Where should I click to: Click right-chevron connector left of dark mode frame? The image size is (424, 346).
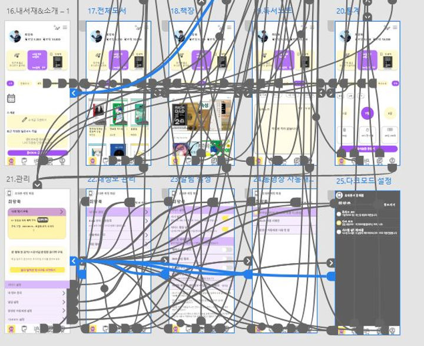[x=331, y=263]
